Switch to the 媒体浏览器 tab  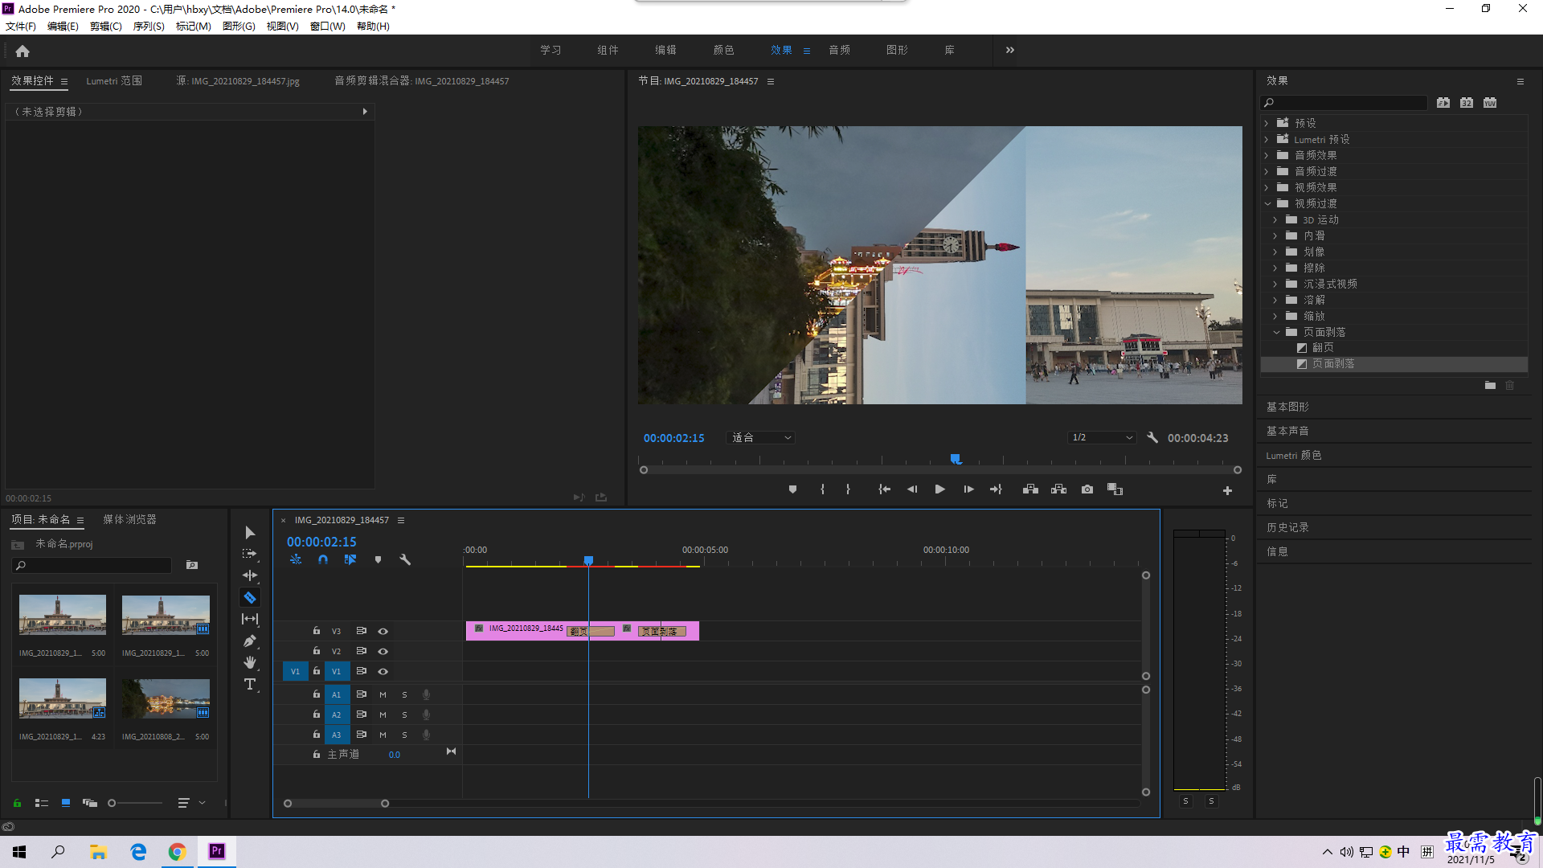[x=129, y=520]
